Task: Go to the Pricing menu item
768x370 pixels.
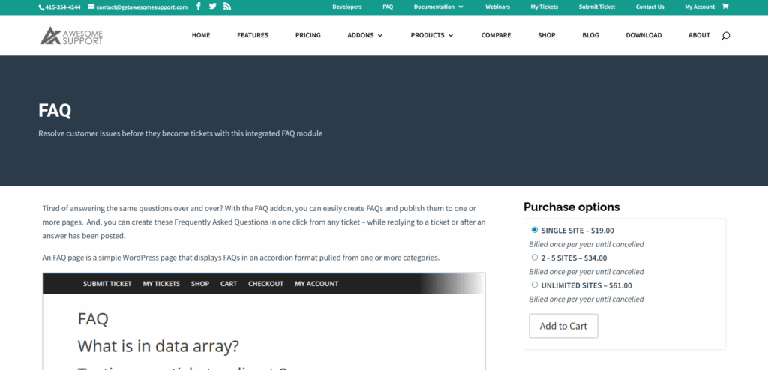Action: 307,35
